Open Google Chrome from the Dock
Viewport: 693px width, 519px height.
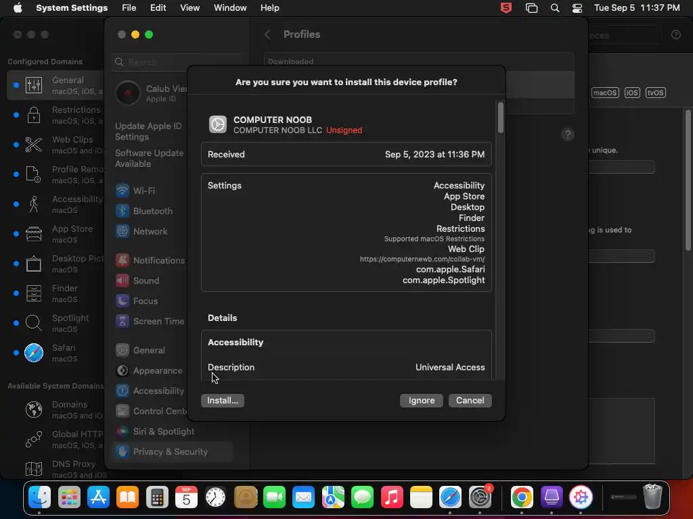522,497
